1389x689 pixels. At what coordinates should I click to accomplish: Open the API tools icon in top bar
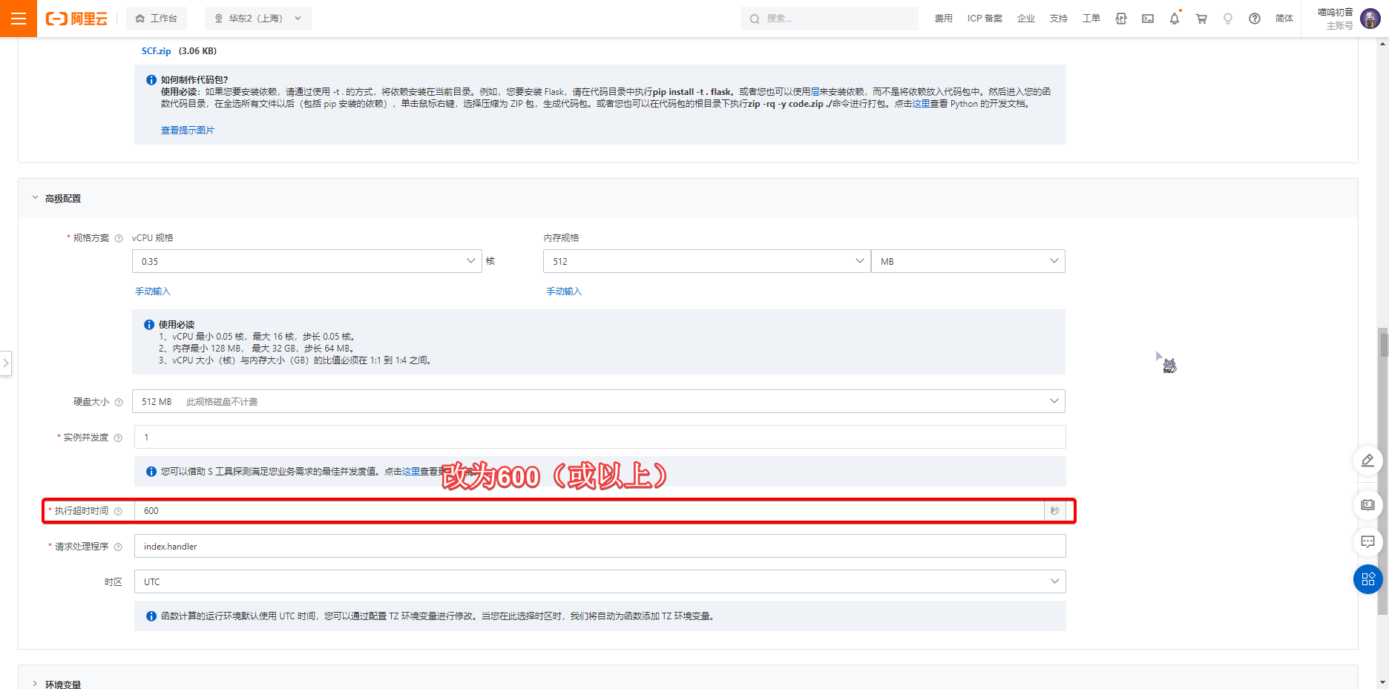[1121, 19]
